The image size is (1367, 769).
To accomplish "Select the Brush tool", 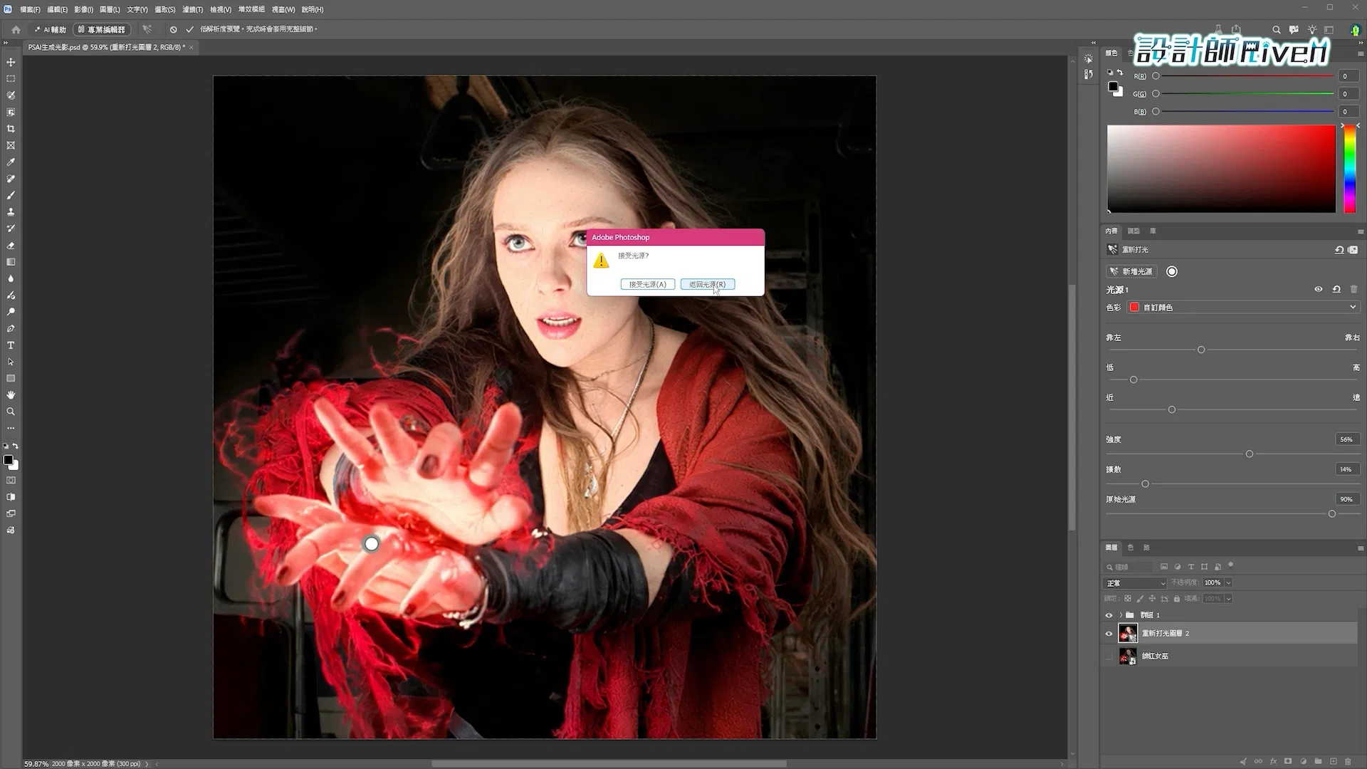I will click(11, 195).
